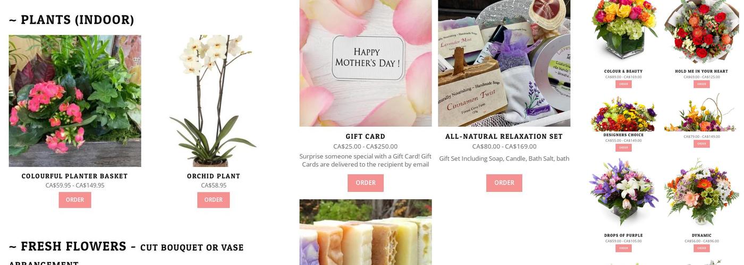
Task: Click ORDER under Hold Me In Your Heart
Action: (x=701, y=84)
